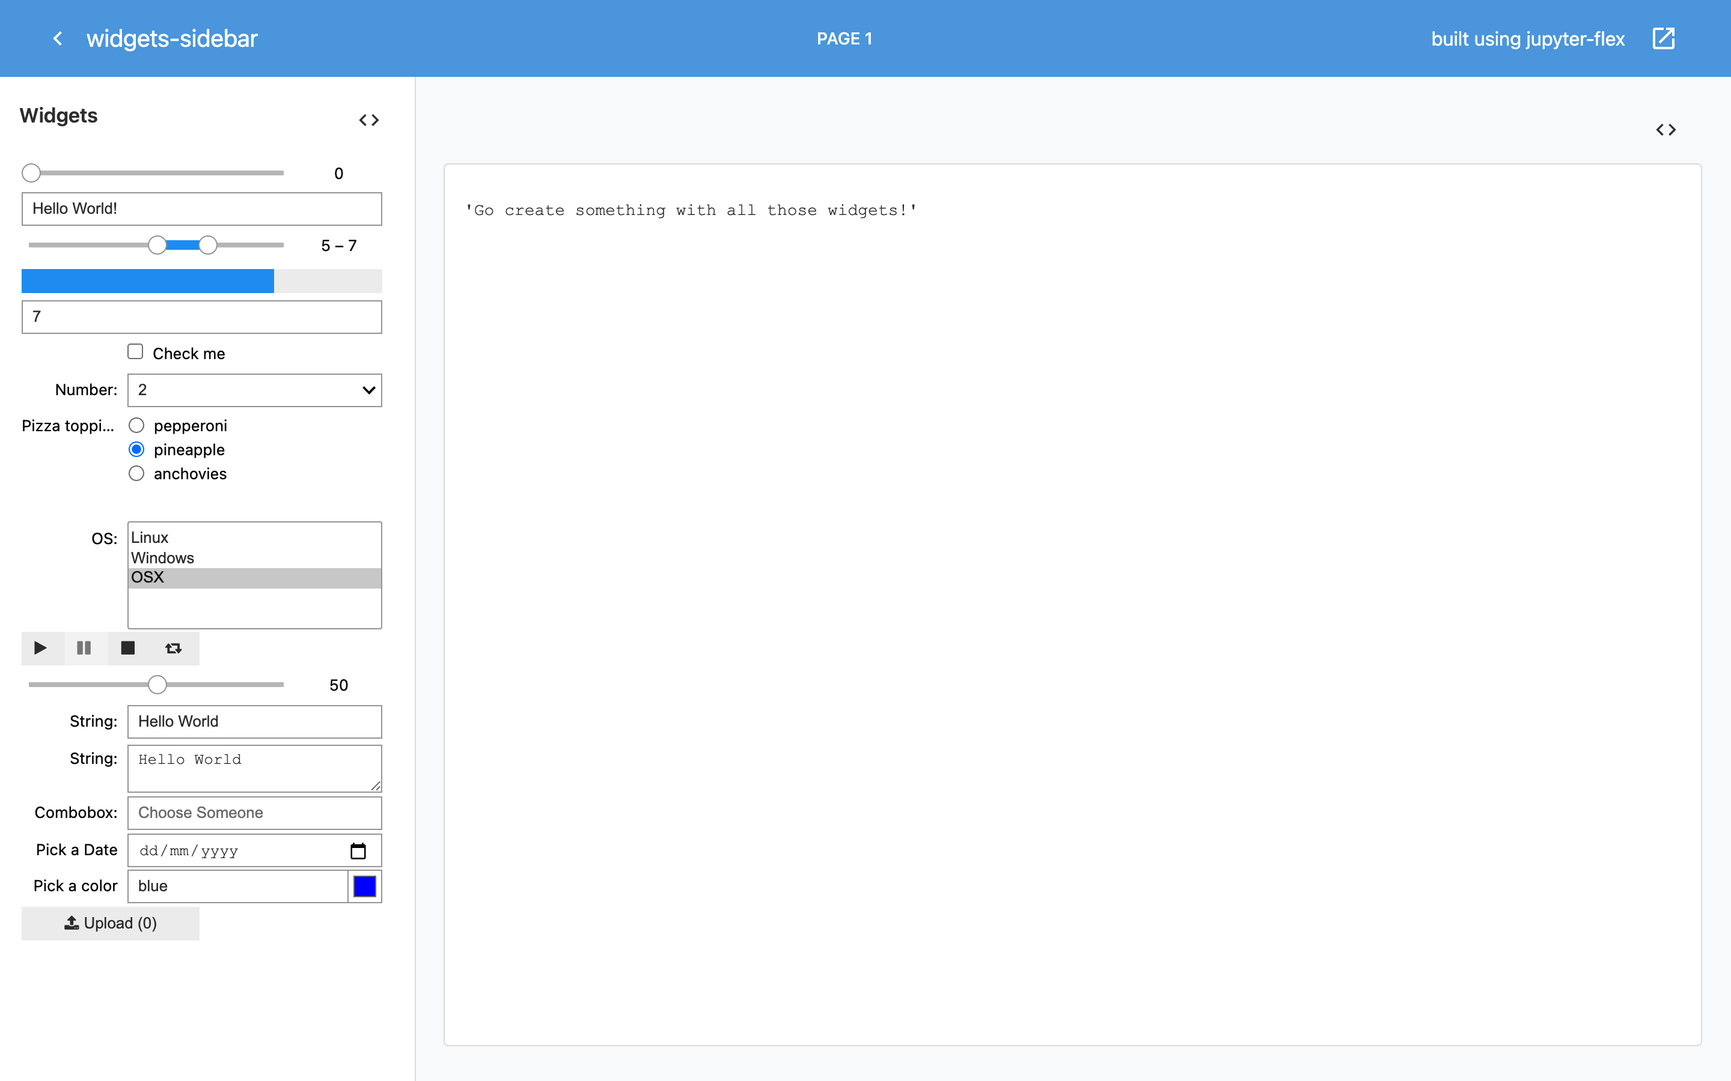Open the Number dropdown
1731x1081 pixels.
255,390
